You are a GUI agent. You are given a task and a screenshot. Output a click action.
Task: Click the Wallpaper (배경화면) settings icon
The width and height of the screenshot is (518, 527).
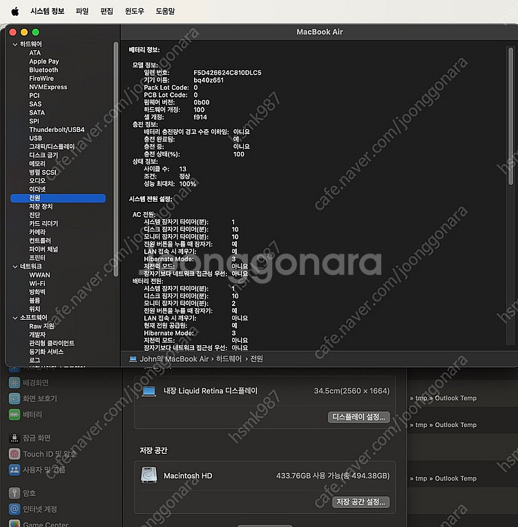coord(14,382)
